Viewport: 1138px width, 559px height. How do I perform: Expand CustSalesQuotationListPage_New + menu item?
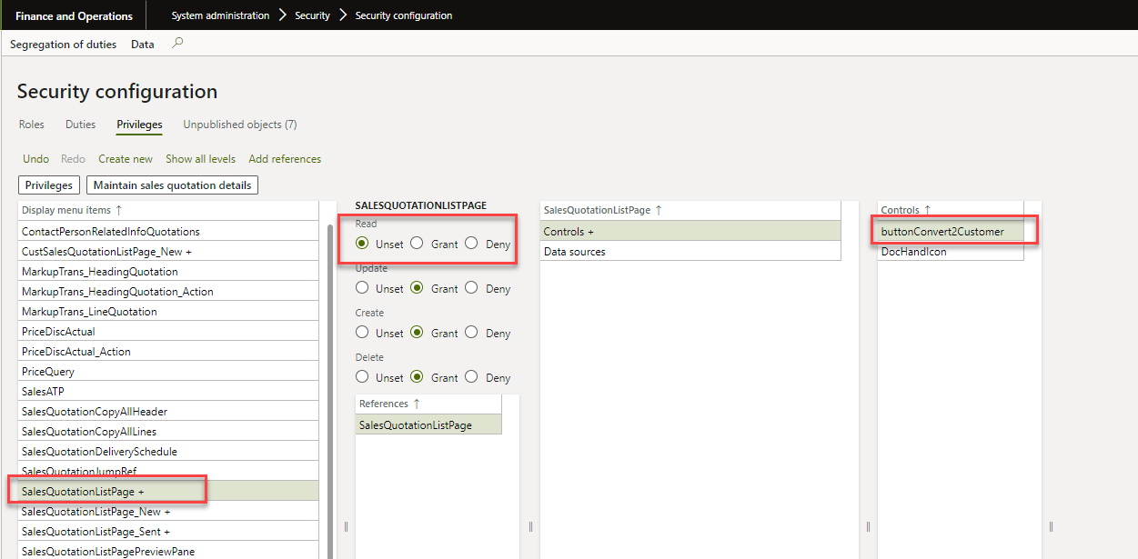[x=106, y=252]
